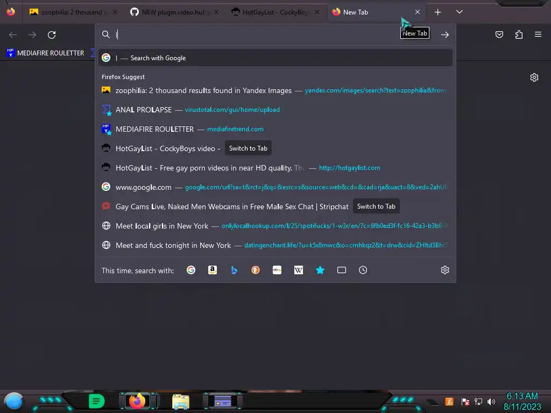Open the MEDIAFIRE ROULETTER bookmark in bookmarks toolbar
The width and height of the screenshot is (551, 413).
(x=45, y=53)
